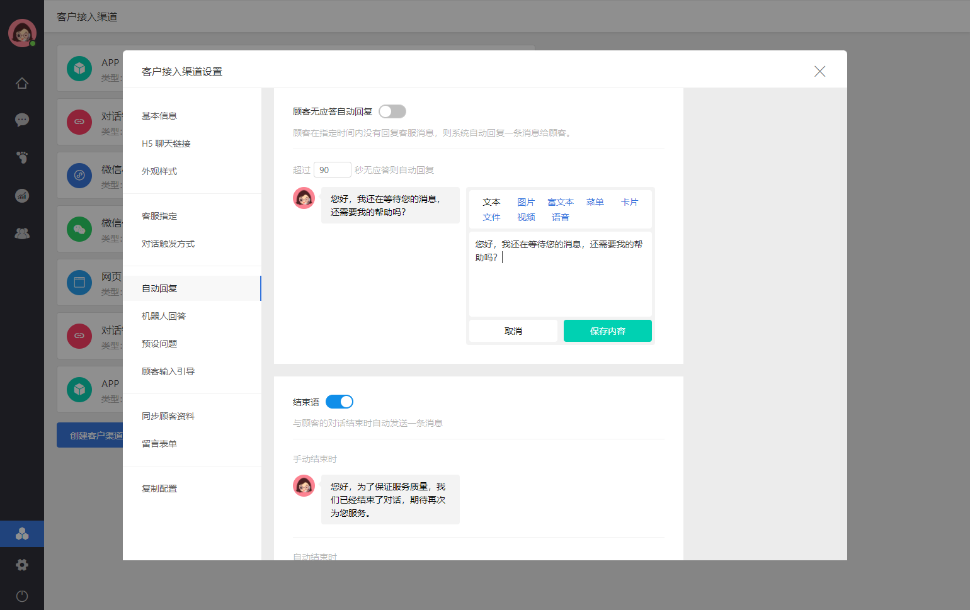The image size is (970, 610).
Task: Select 基本信息 in settings menu
Action: 192,116
